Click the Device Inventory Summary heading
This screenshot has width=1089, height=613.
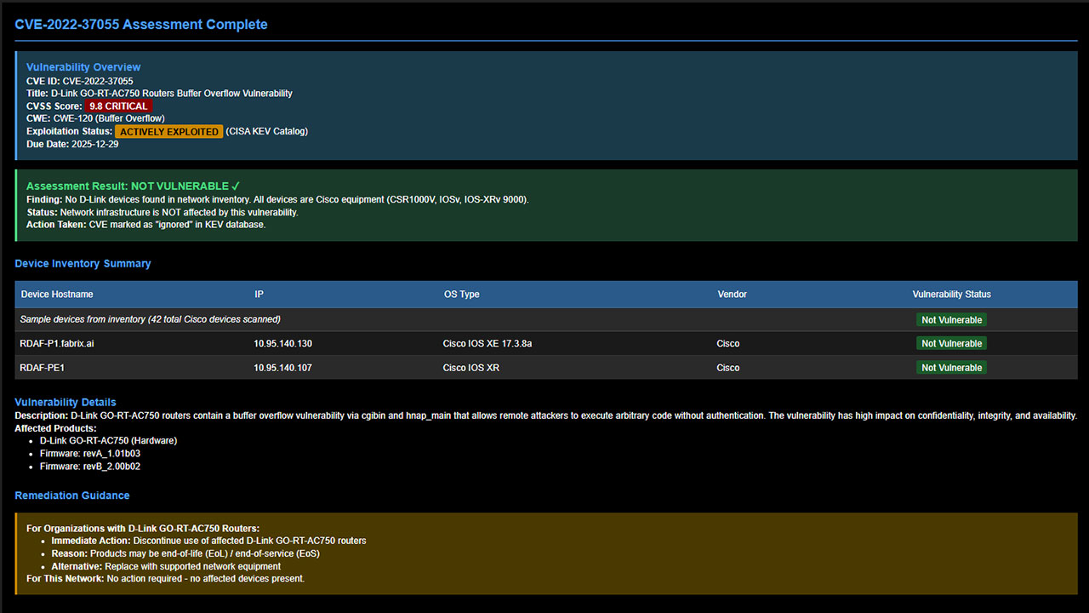click(83, 264)
